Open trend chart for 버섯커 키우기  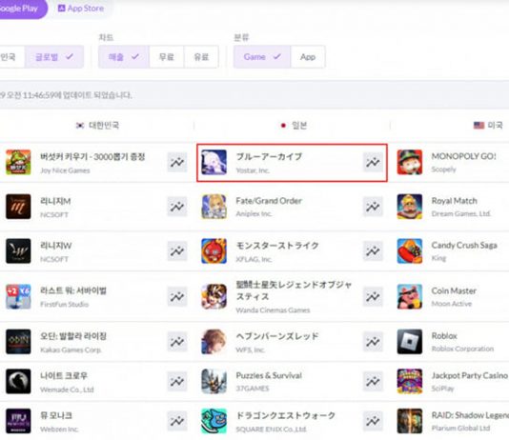(177, 162)
